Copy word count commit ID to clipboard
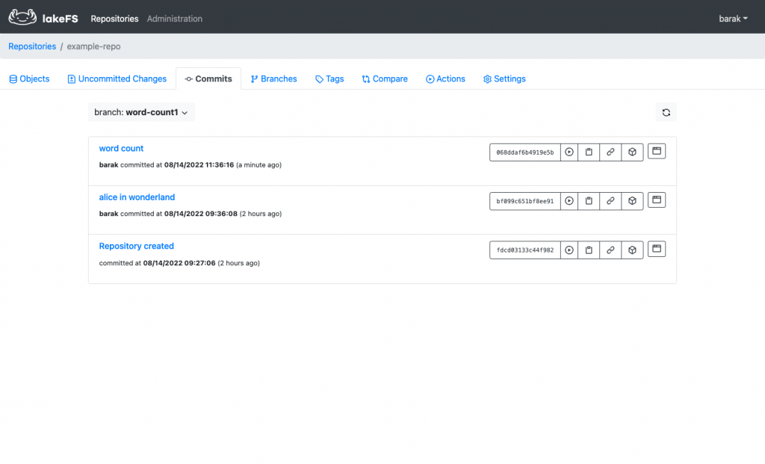The image size is (765, 464). pos(589,152)
